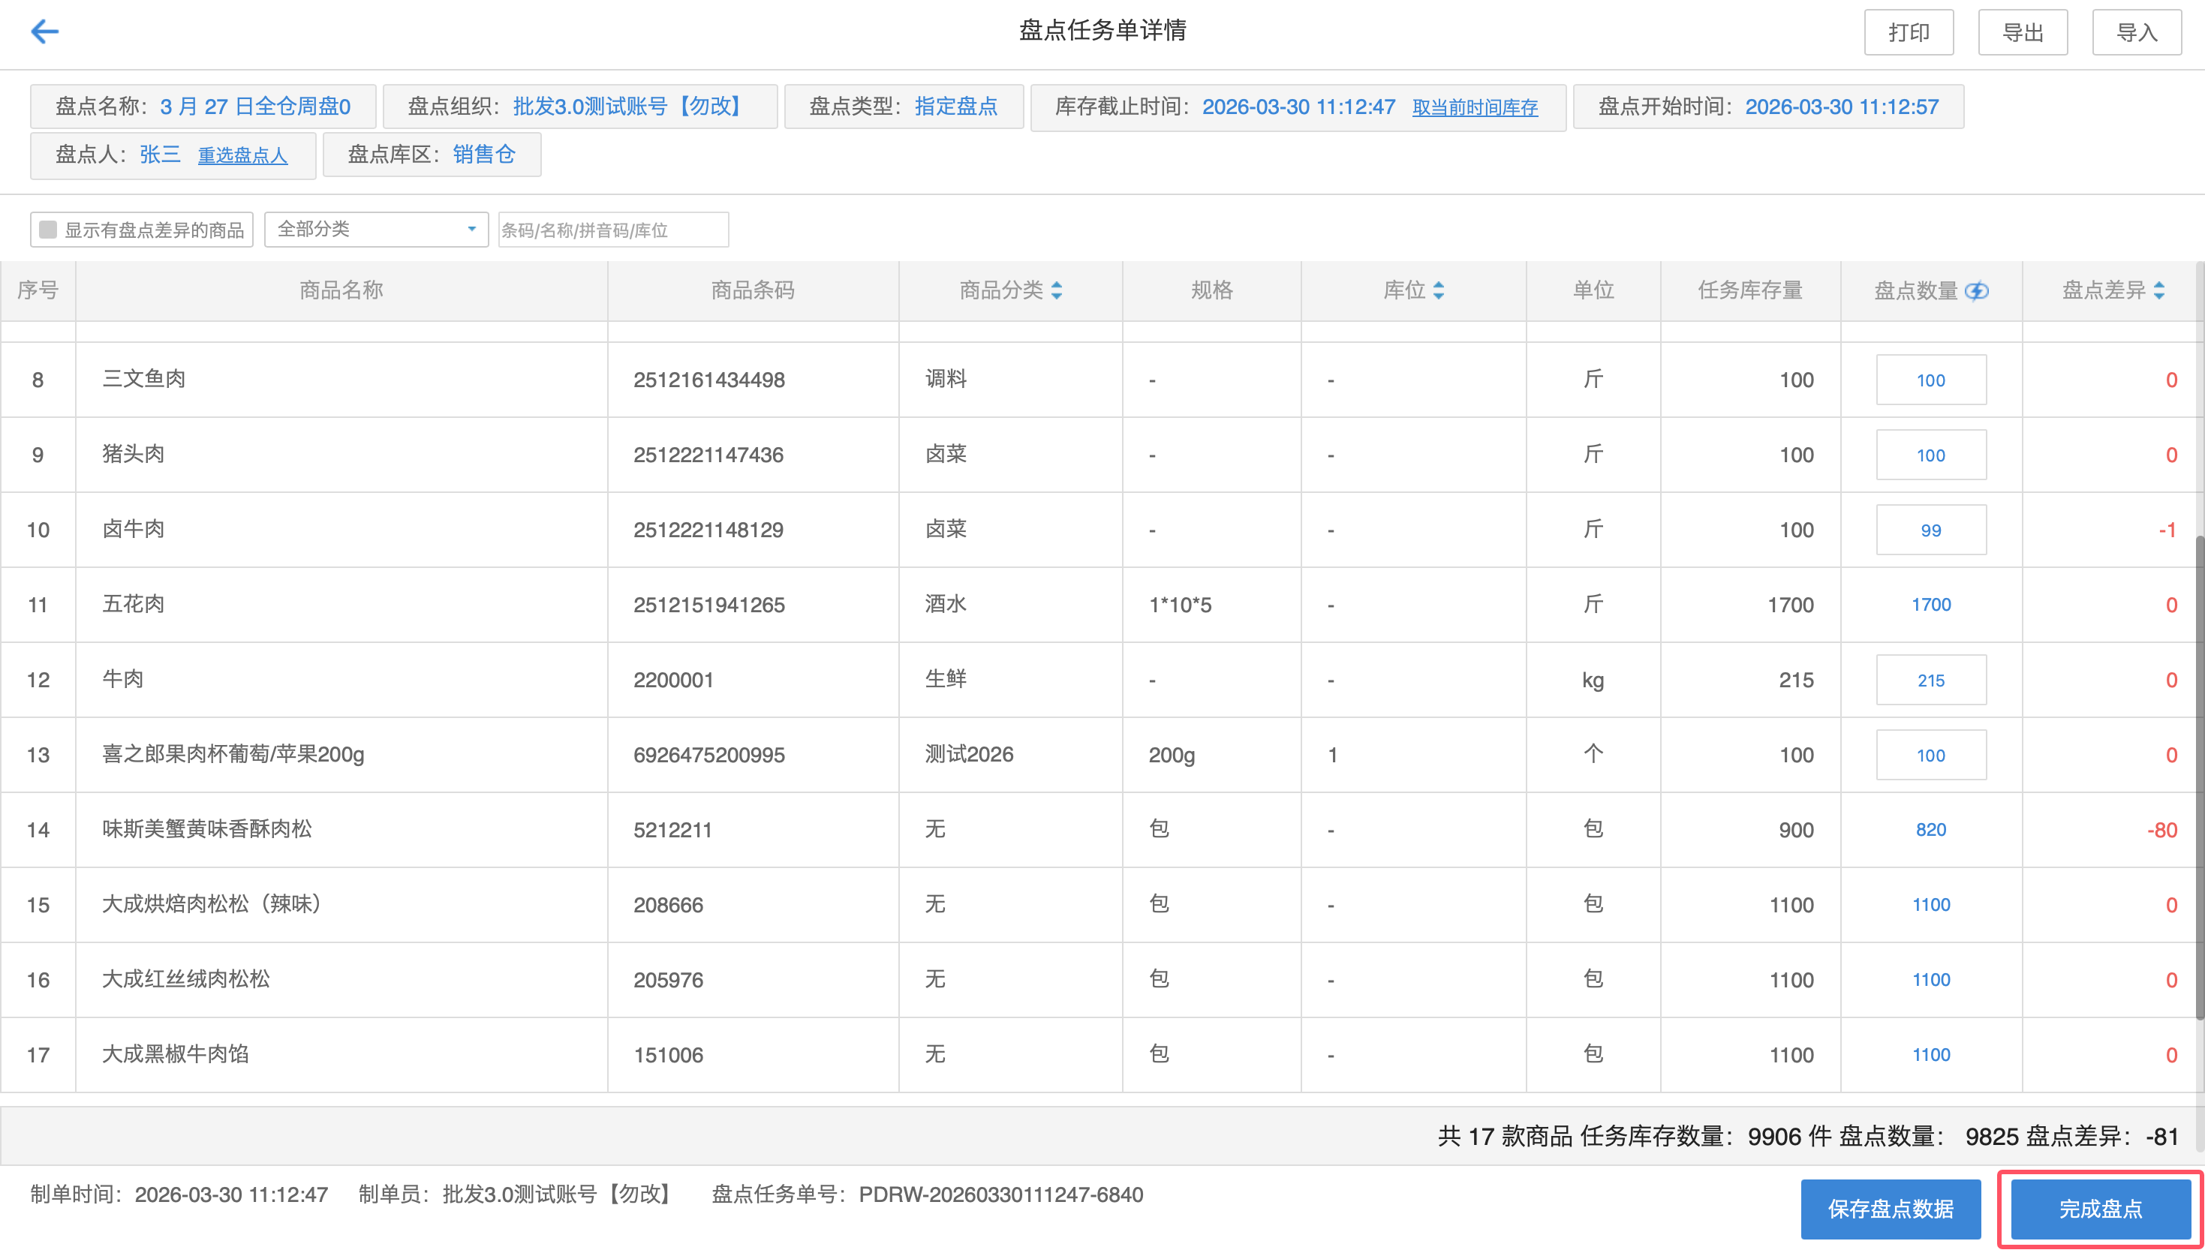Image resolution: width=2205 pixels, height=1253 pixels.
Task: Click the quick-fill icon beside 盘点数量 header
Action: (x=1977, y=291)
